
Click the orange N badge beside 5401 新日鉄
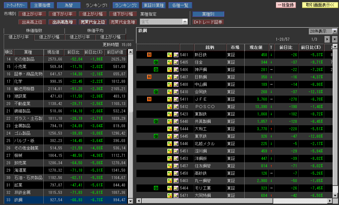tap(149, 55)
